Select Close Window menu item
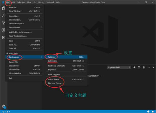Viewport: 156px width, 113px height. [25, 73]
